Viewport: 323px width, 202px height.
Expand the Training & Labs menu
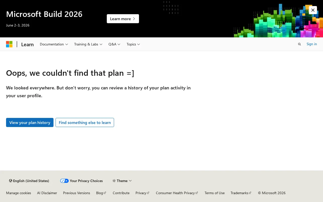[88, 44]
